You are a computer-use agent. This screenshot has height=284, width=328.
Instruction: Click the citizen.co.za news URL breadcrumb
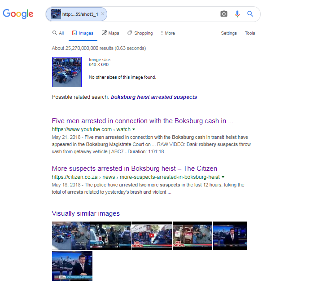click(136, 177)
